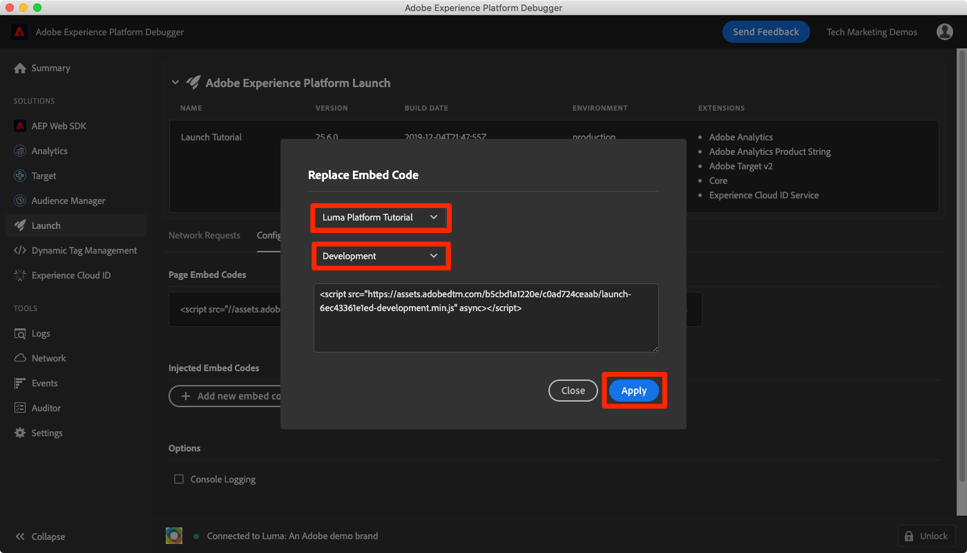Click the Unlock padlock icon
The width and height of the screenshot is (967, 553).
910,536
